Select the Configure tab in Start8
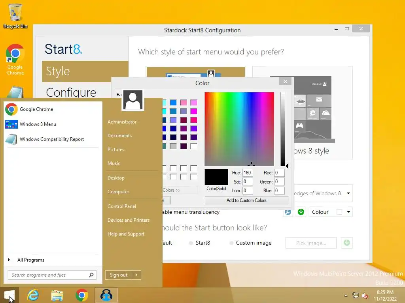 71,92
